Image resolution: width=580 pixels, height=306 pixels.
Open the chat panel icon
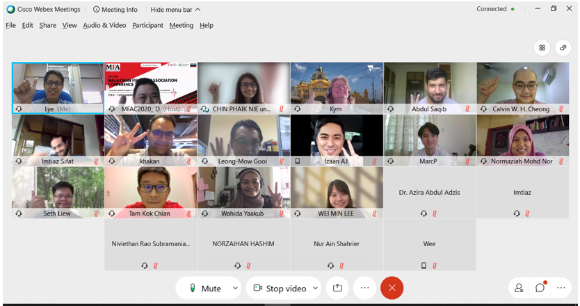click(540, 288)
